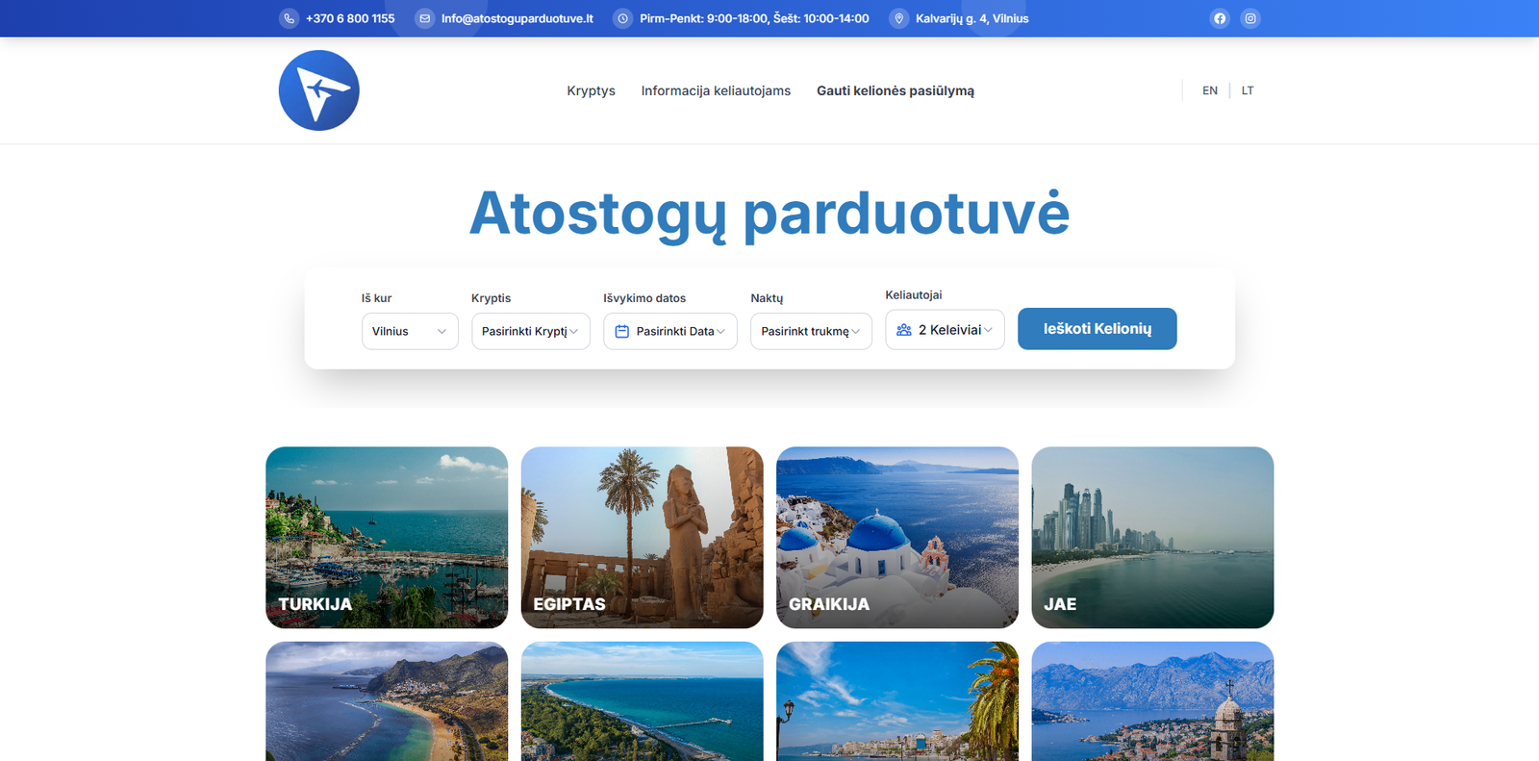The width and height of the screenshot is (1539, 761).
Task: Expand the Vilnius departure dropdown
Action: (x=410, y=331)
